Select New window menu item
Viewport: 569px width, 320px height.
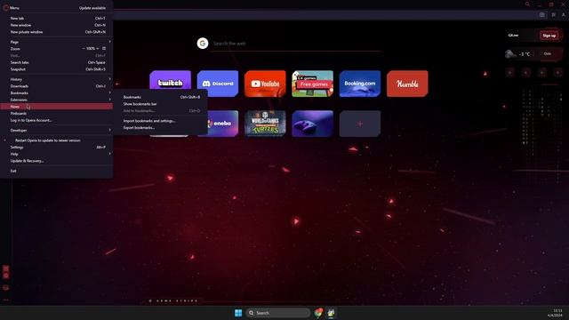tap(56, 25)
